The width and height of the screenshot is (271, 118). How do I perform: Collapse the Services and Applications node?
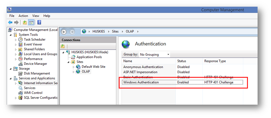(11, 79)
